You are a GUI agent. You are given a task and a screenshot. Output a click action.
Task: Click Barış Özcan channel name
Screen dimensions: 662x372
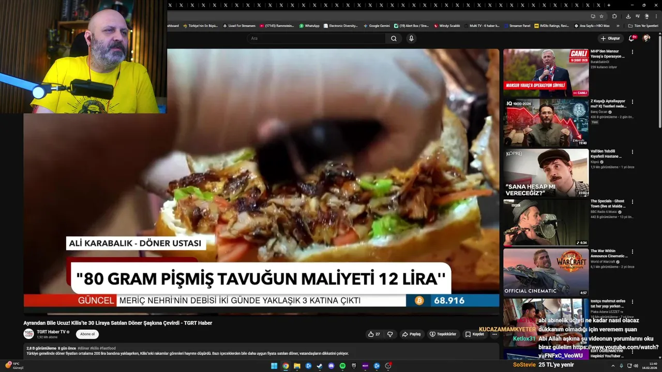[599, 112]
